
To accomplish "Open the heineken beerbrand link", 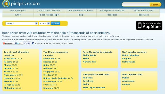I will pos(88,78).
